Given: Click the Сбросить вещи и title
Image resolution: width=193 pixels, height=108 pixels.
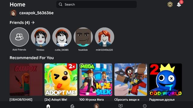Looking at the screenshot, I should coord(127,100).
